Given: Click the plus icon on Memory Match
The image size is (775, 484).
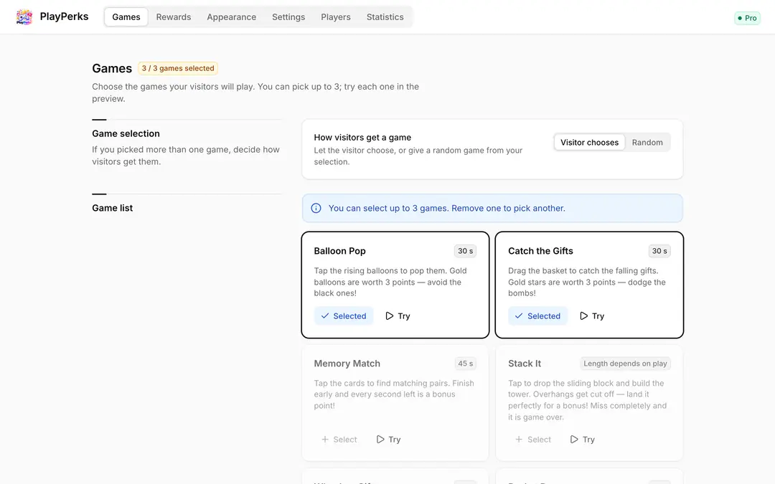Looking at the screenshot, I should tap(325, 440).
